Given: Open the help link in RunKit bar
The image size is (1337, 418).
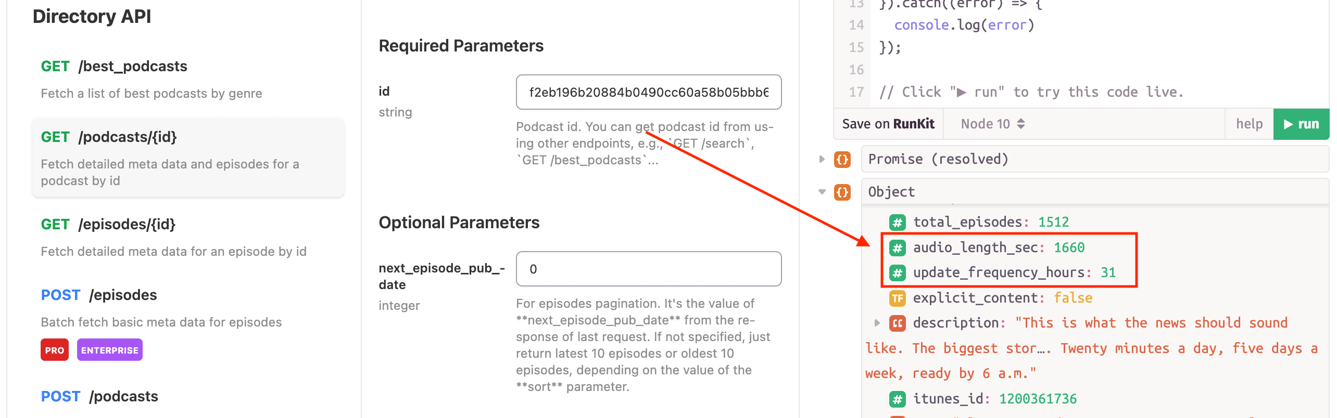Looking at the screenshot, I should tap(1249, 124).
